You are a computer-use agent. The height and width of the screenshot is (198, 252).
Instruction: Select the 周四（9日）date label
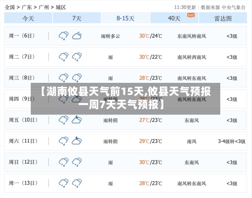click(x=22, y=99)
